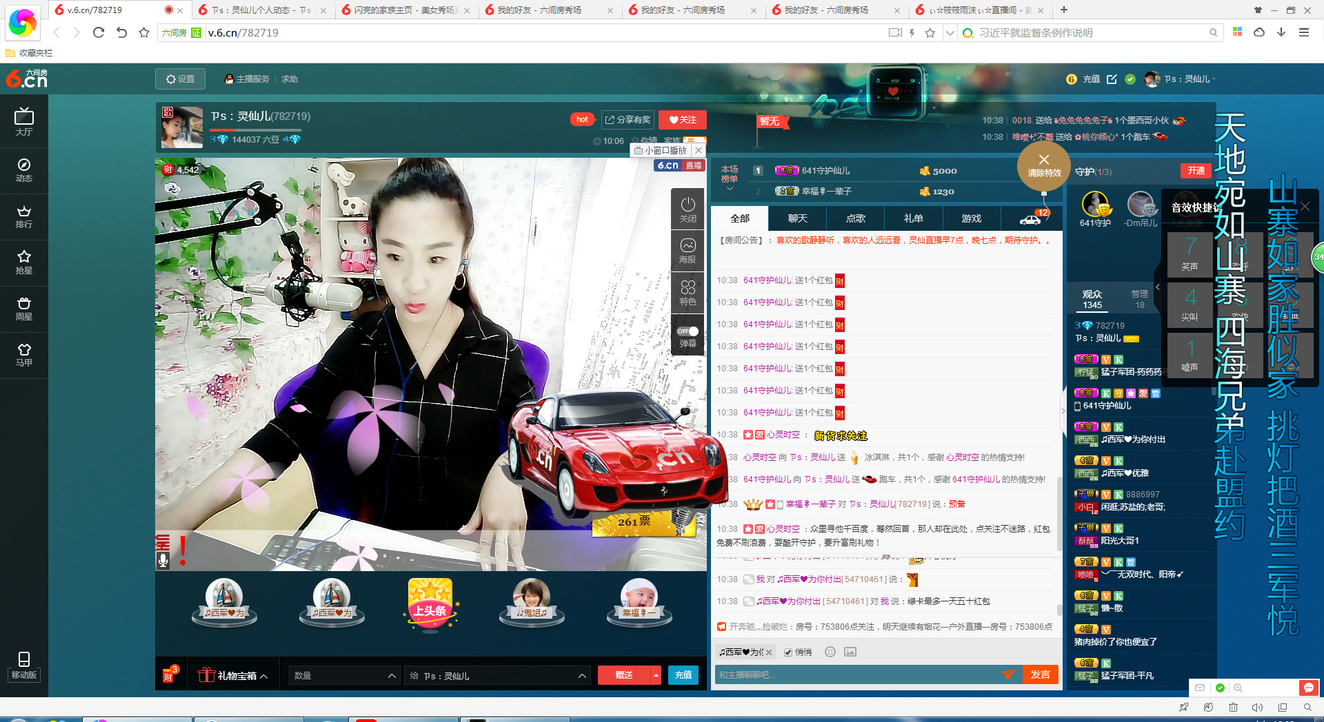Open the 排行 ranking sidebar icon
Screen dimensions: 1324x722
coord(23,216)
